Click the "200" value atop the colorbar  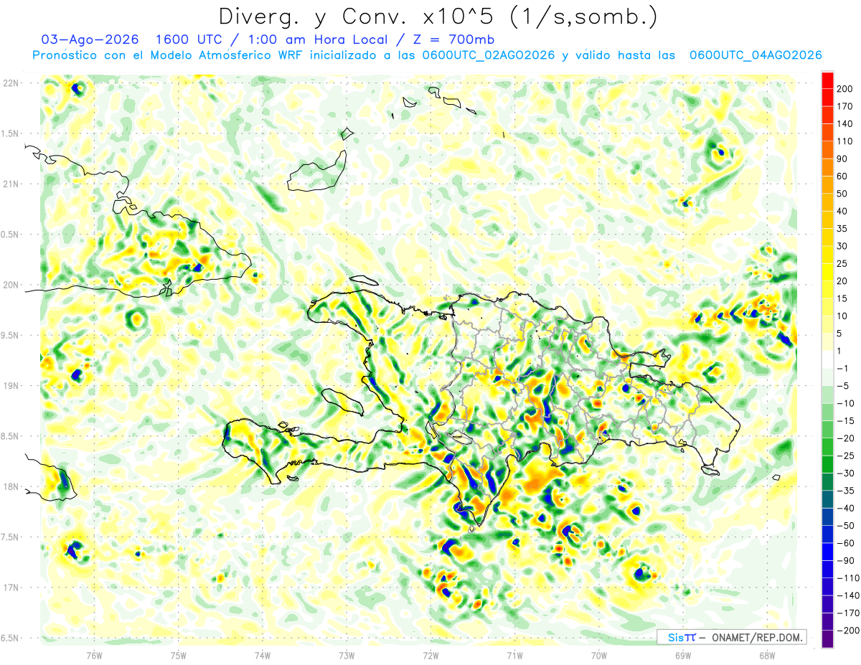844,89
